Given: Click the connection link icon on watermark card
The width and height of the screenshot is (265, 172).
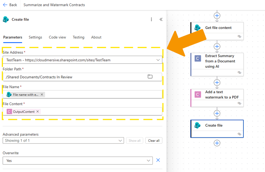Looking at the screenshot, I should click(239, 103).
